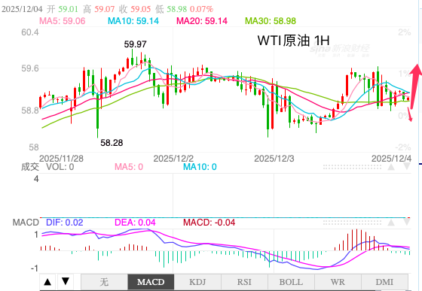Select the 无 (none) indicator tab

[104, 282]
